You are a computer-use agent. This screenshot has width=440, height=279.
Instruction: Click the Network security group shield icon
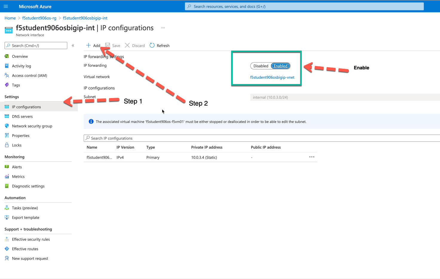7,126
